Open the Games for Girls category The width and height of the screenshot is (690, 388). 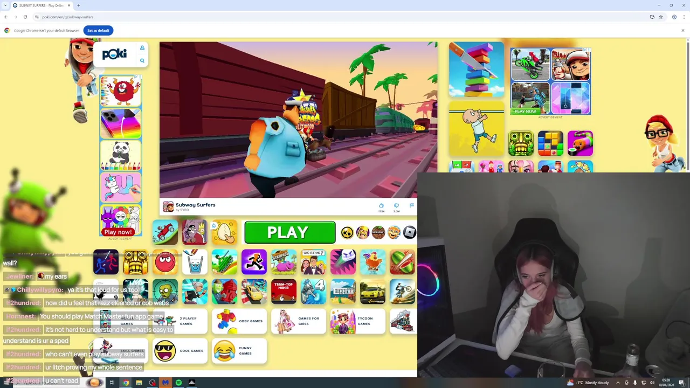pos(299,321)
